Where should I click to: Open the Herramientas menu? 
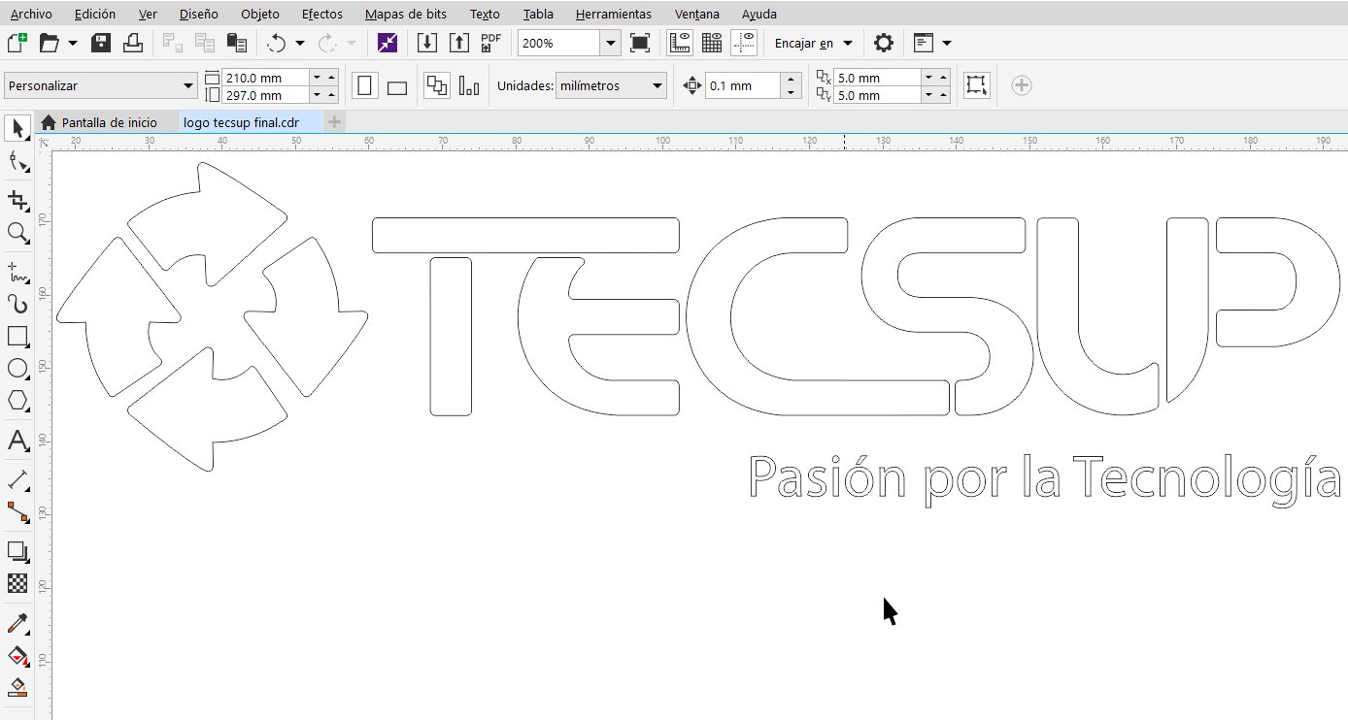pos(614,14)
